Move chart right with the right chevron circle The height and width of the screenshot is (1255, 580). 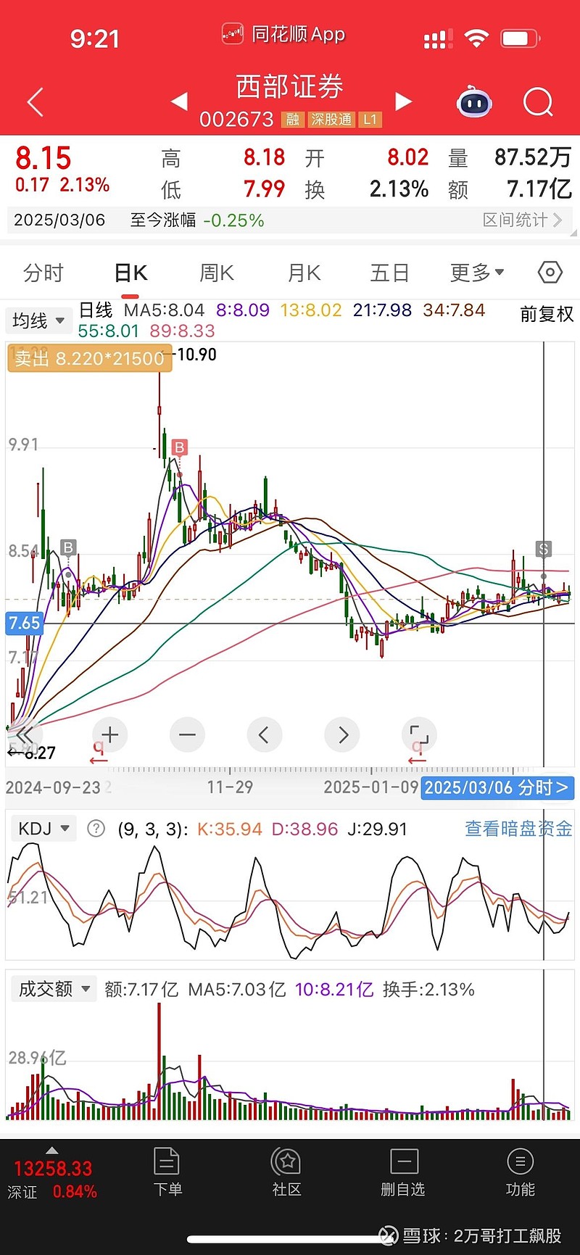343,735
